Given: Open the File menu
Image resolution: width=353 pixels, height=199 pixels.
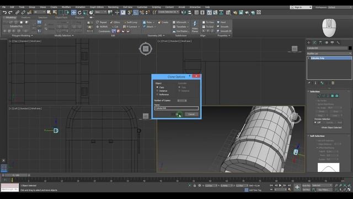Looking at the screenshot, I should tap(4, 7).
